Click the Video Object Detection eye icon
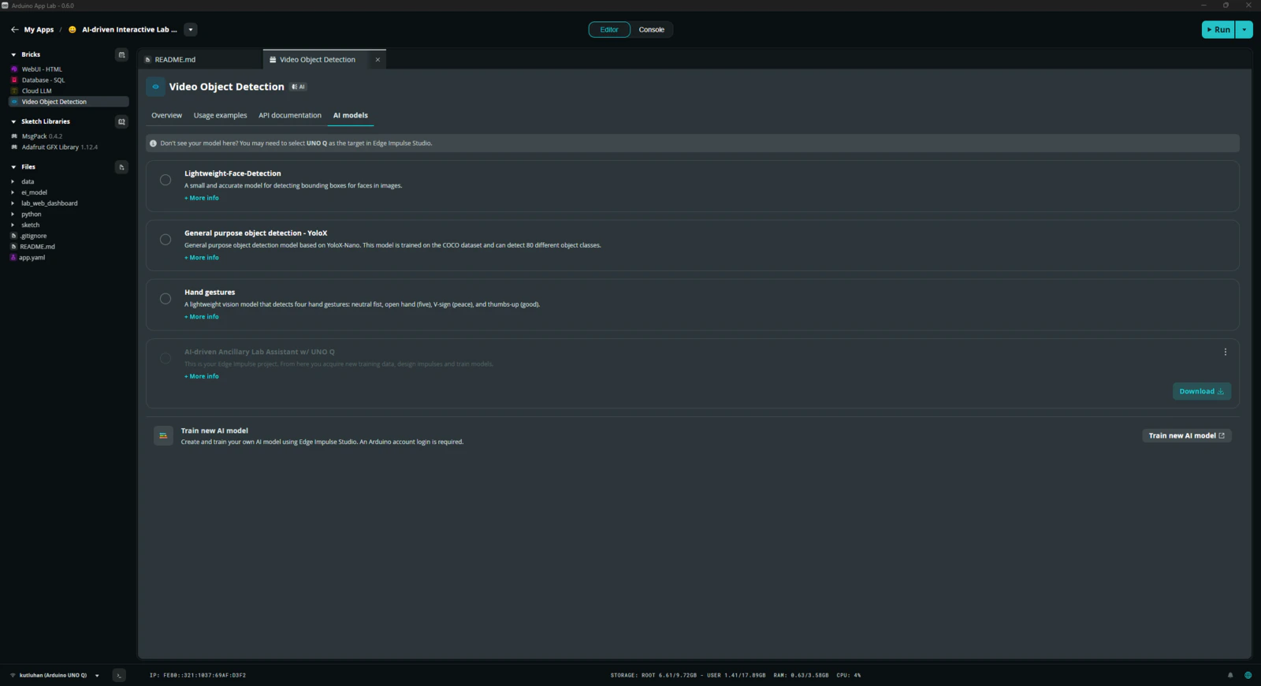 coord(155,87)
